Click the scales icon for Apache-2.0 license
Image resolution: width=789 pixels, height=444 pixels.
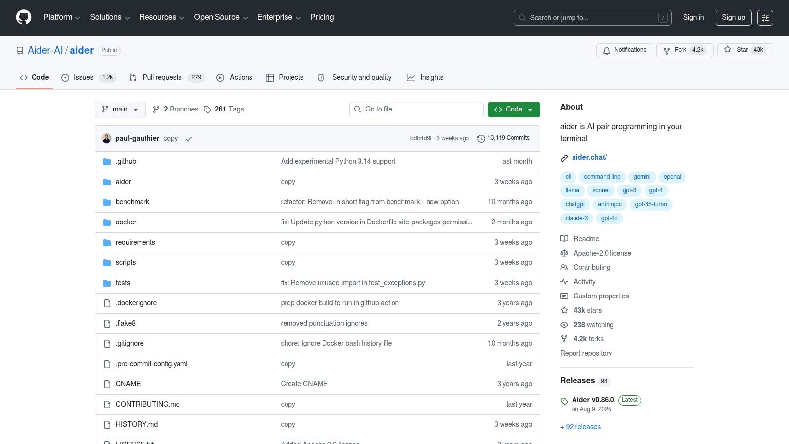pos(564,253)
